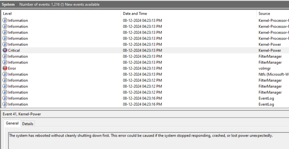Click the Kernel-Power Information row's info icon
Viewport: 289px width, 149px height.
tap(5, 44)
